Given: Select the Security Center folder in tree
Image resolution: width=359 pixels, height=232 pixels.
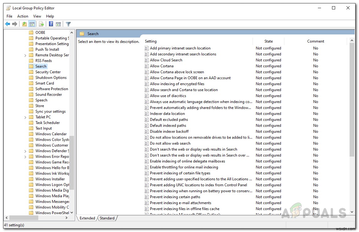Looking at the screenshot, I should point(48,72).
